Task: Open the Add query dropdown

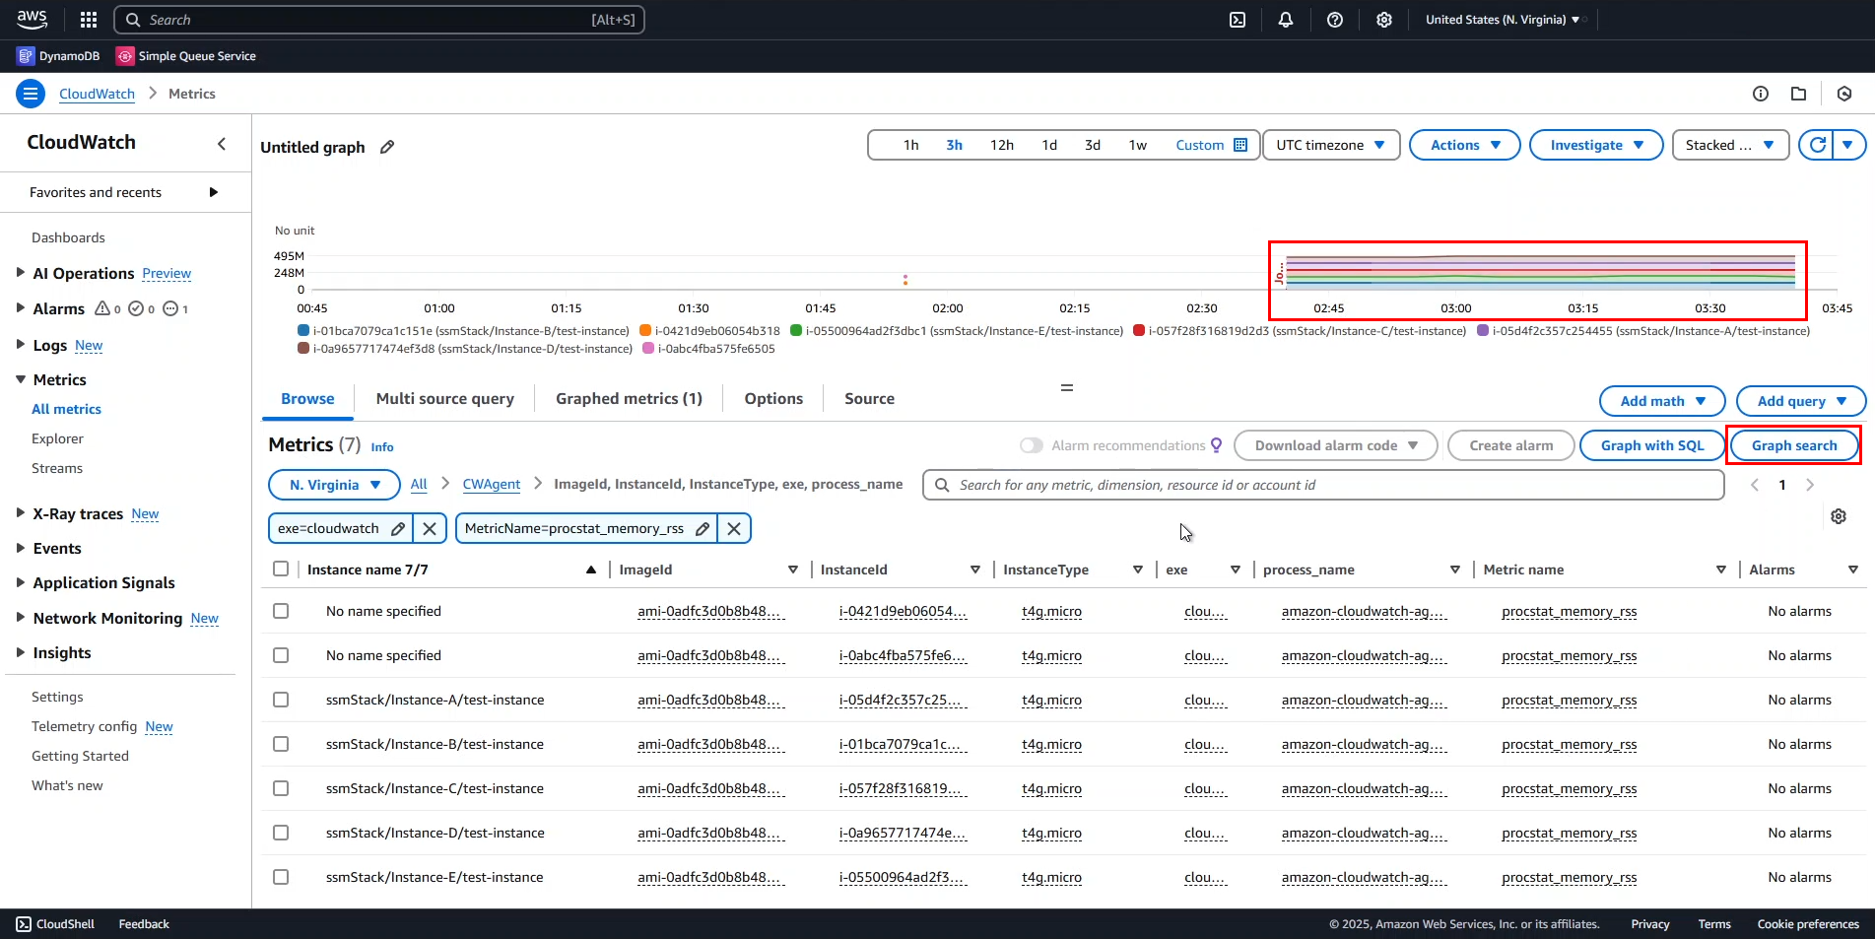Action: tap(1801, 401)
